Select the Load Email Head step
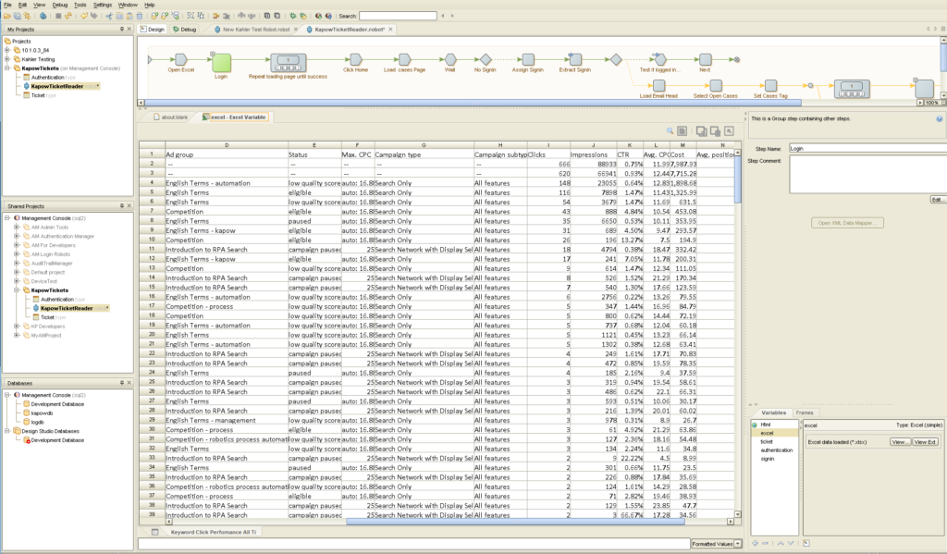Screen dimensions: 947x554 click(x=658, y=86)
